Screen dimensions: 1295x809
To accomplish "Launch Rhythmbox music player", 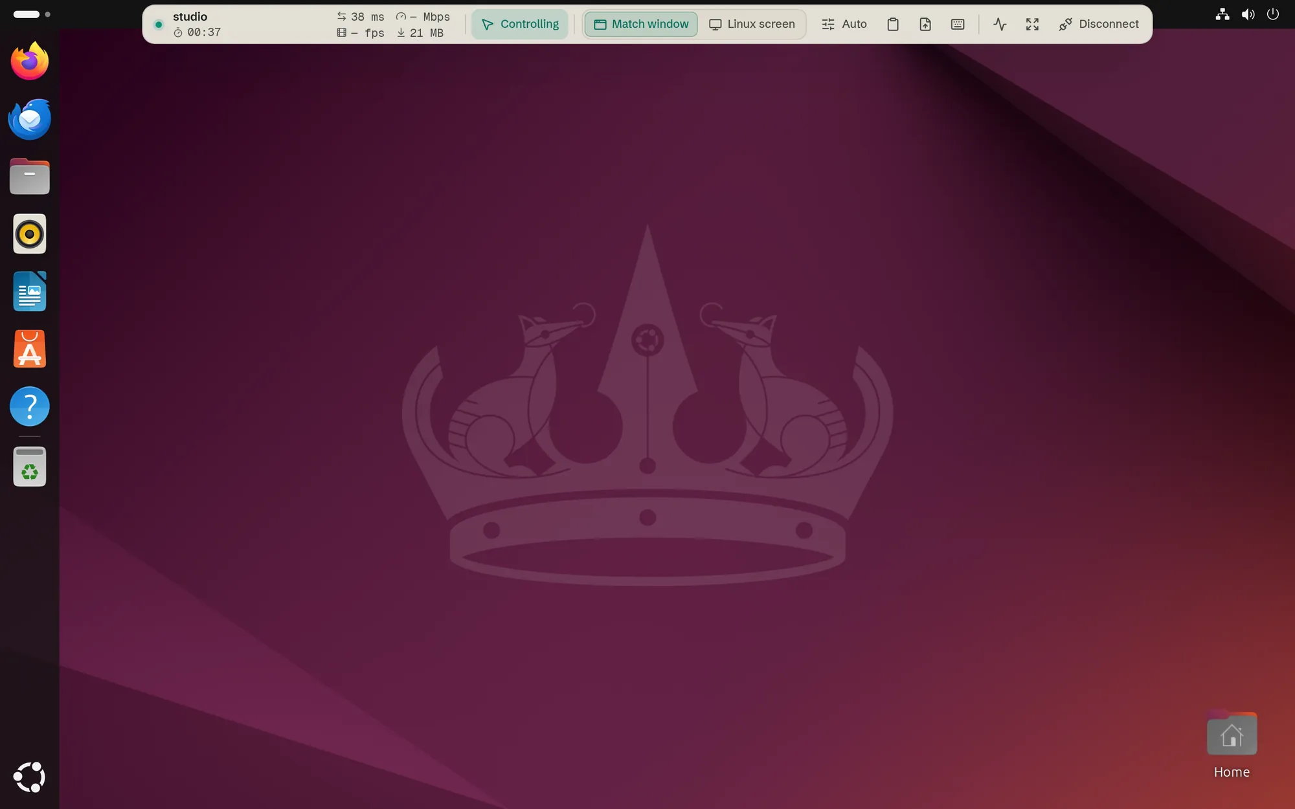I will (30, 234).
